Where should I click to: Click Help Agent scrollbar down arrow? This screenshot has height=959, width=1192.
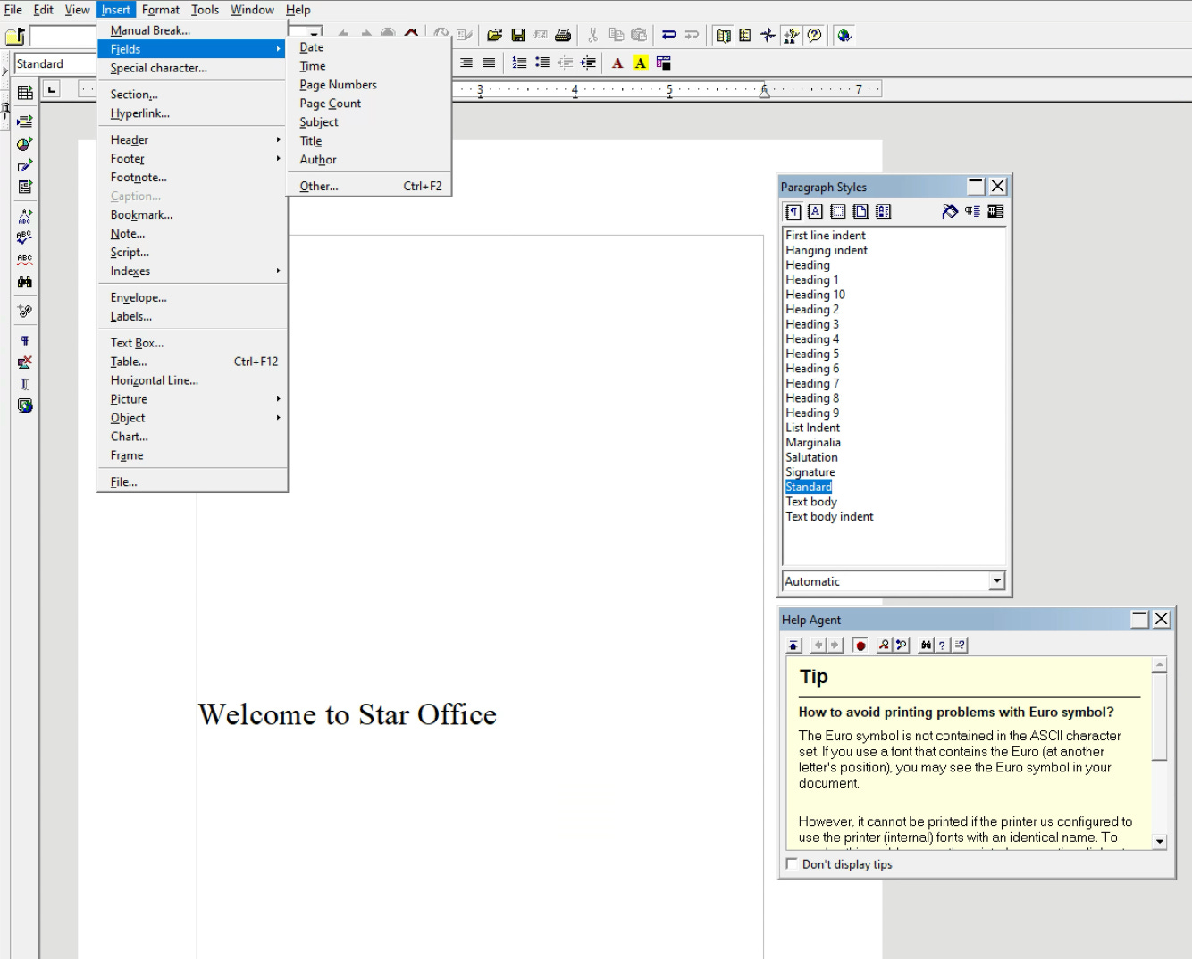tap(1159, 841)
